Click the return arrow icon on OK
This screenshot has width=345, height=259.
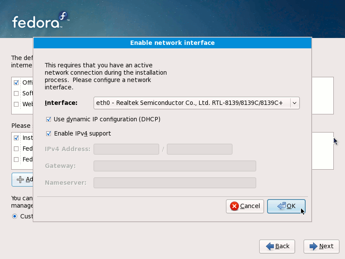coord(282,206)
